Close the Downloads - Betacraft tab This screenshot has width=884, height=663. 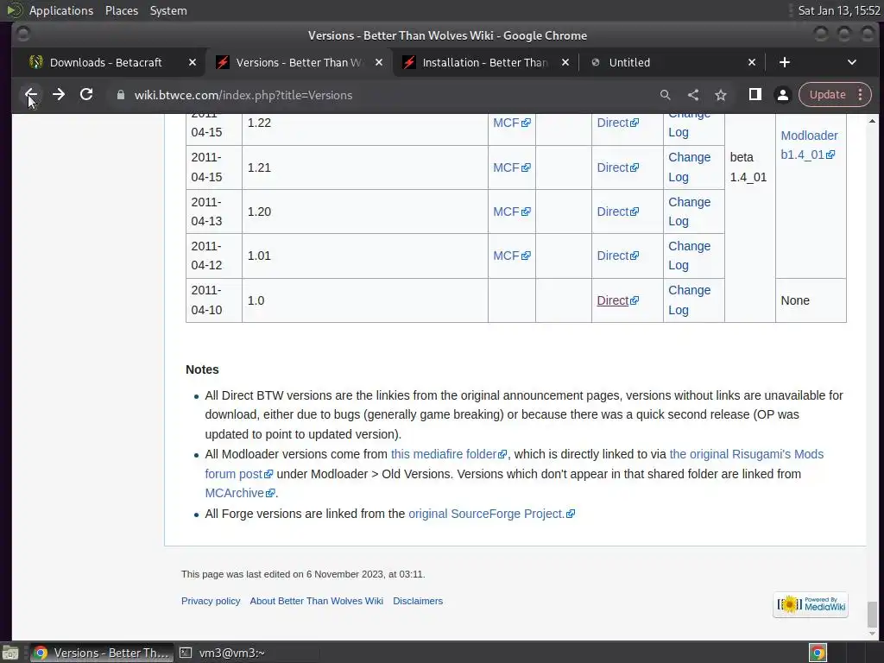tap(193, 62)
